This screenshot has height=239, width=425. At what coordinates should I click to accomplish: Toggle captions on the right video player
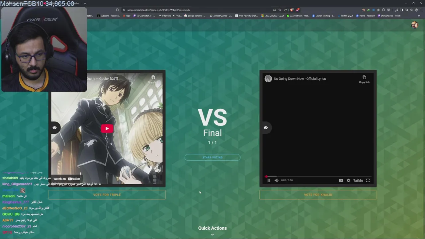coord(341,180)
